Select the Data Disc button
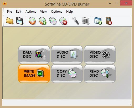The height and width of the screenshot is (108, 134). click(34, 55)
